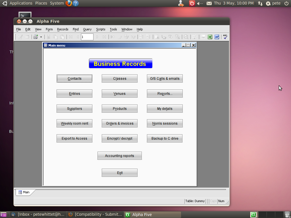Click the change record pencil icon
The width and height of the screenshot is (291, 218).
pos(120,37)
